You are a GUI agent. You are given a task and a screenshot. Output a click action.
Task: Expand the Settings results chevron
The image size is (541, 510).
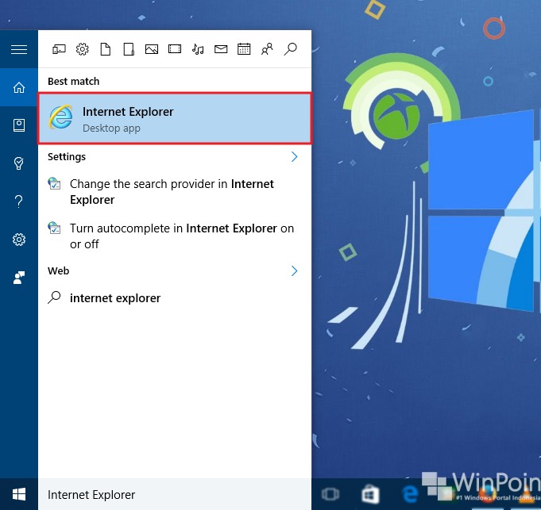tap(294, 157)
